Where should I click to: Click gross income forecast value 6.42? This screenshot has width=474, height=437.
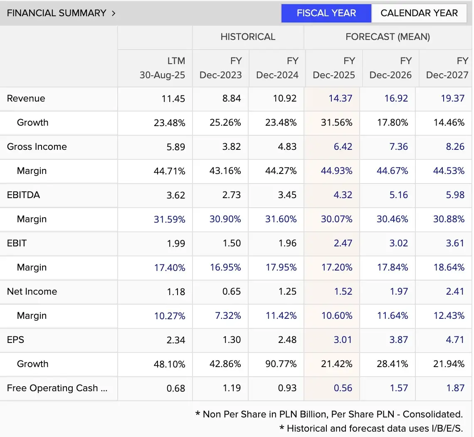click(x=343, y=147)
